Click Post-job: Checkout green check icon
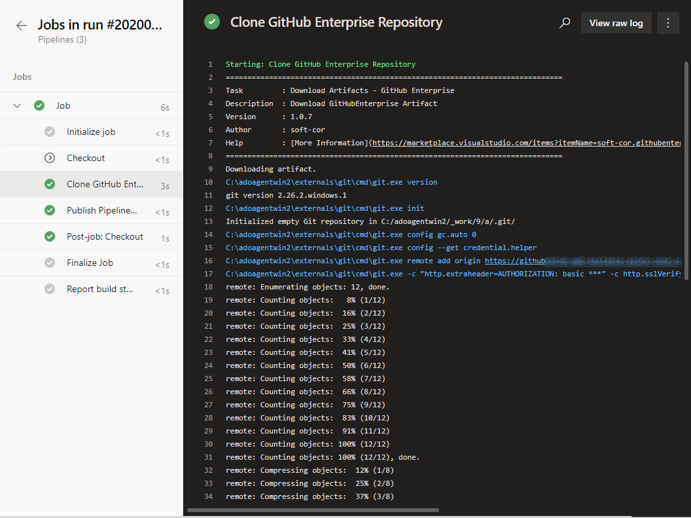This screenshot has height=518, width=691. click(50, 236)
